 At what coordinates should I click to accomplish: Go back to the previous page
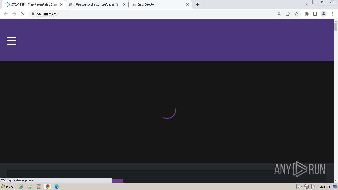[x=6, y=14]
